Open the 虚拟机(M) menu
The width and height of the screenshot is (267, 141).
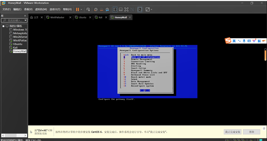click(41, 9)
